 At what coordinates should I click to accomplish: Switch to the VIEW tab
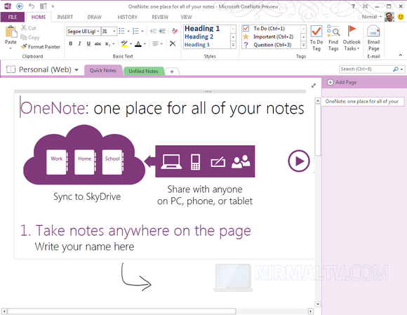[186, 17]
